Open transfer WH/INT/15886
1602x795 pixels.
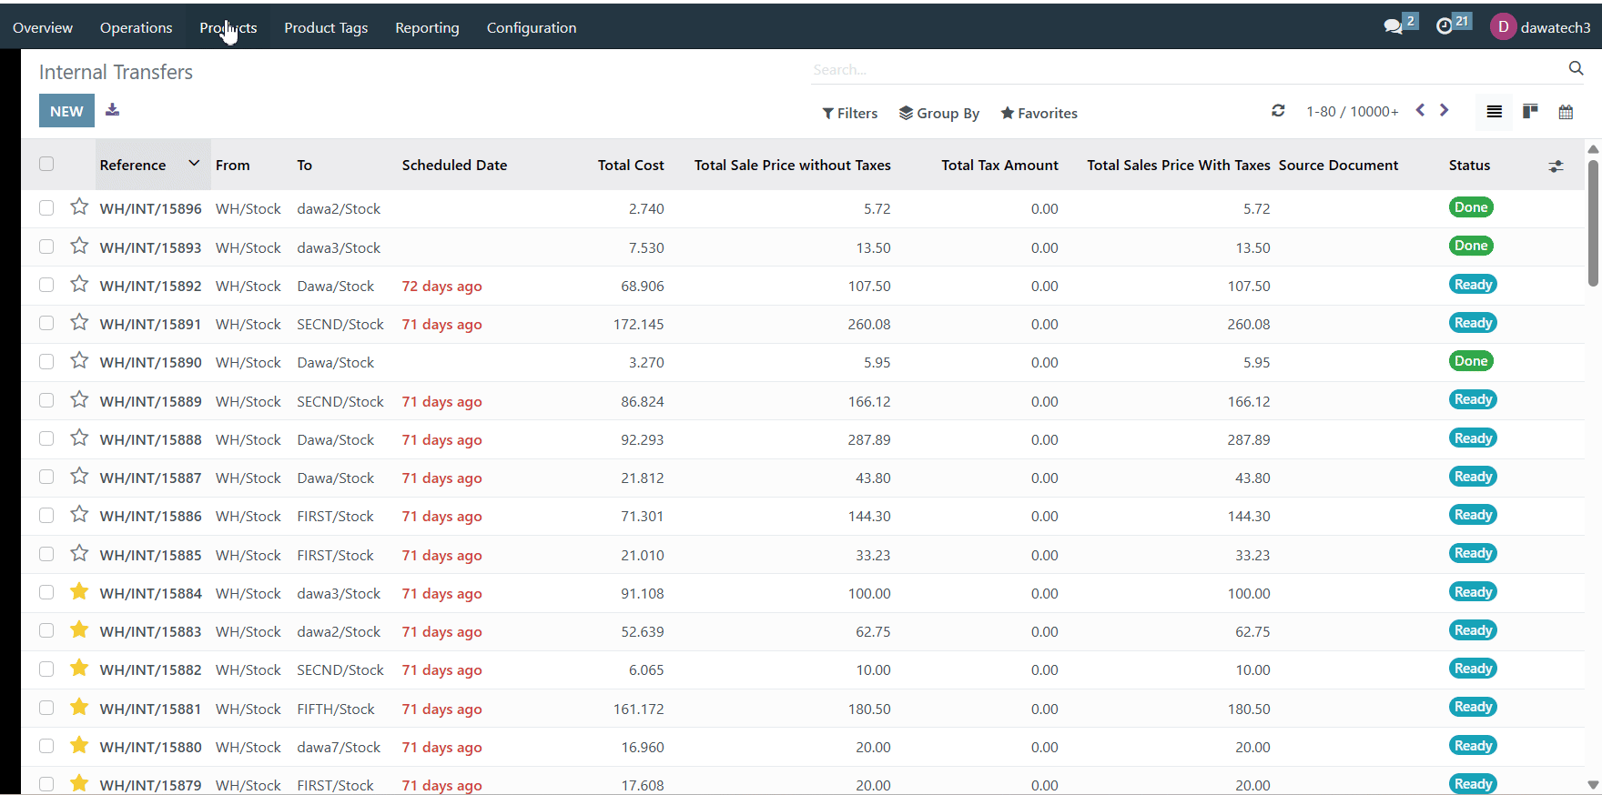click(150, 516)
